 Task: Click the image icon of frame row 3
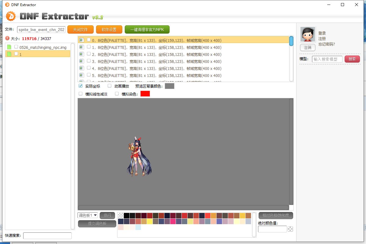[81, 61]
